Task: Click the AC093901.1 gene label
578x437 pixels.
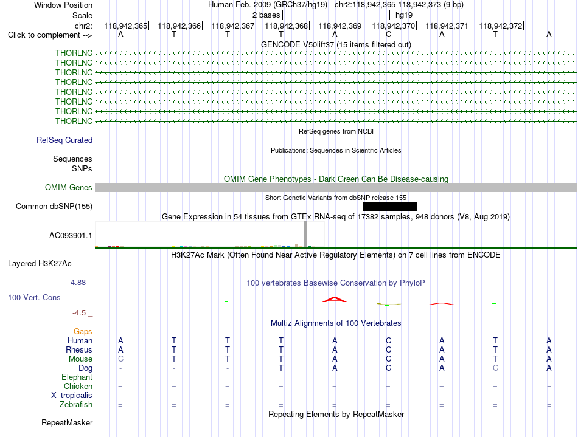Action: (71, 235)
